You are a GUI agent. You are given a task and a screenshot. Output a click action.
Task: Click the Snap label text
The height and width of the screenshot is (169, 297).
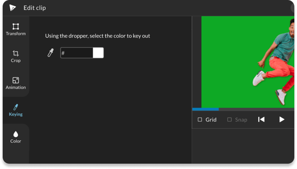pyautogui.click(x=241, y=120)
